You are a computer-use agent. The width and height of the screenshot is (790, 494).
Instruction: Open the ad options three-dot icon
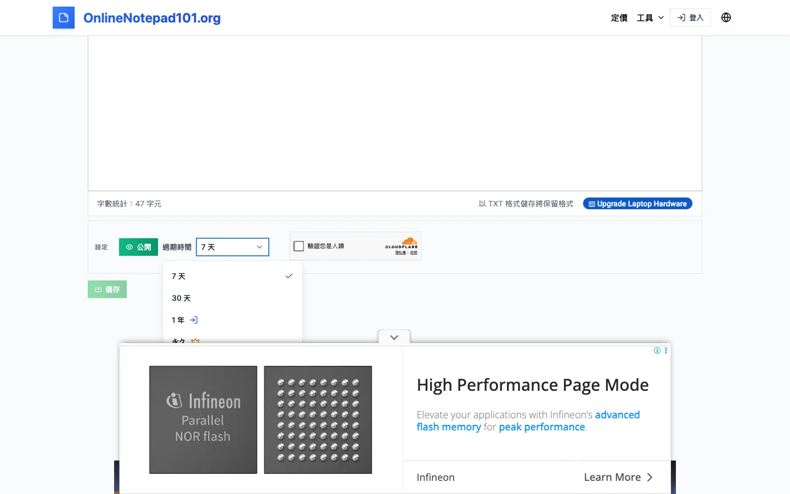pyautogui.click(x=666, y=350)
